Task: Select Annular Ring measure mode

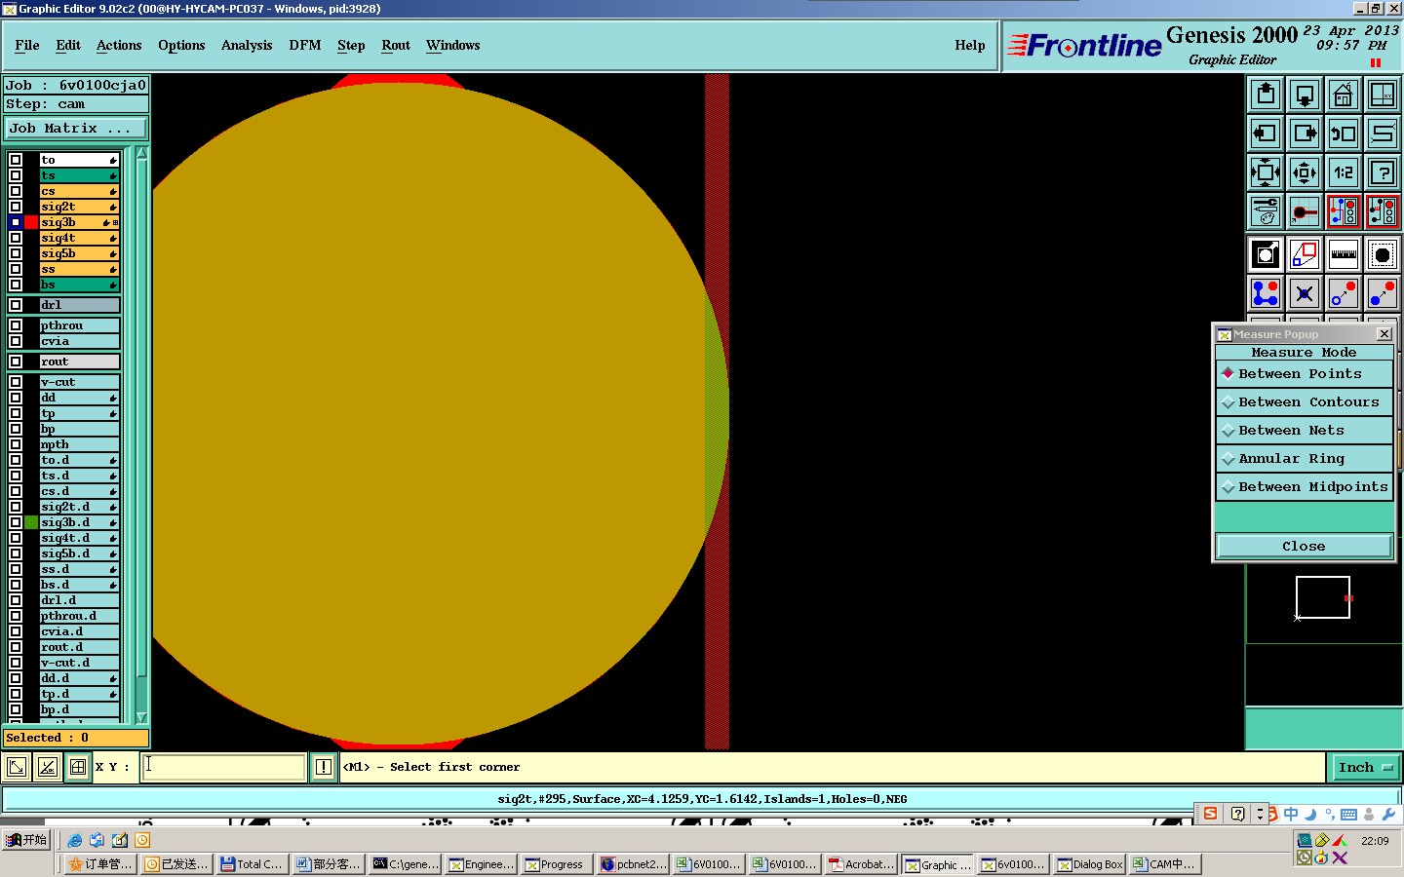Action: click(1304, 458)
